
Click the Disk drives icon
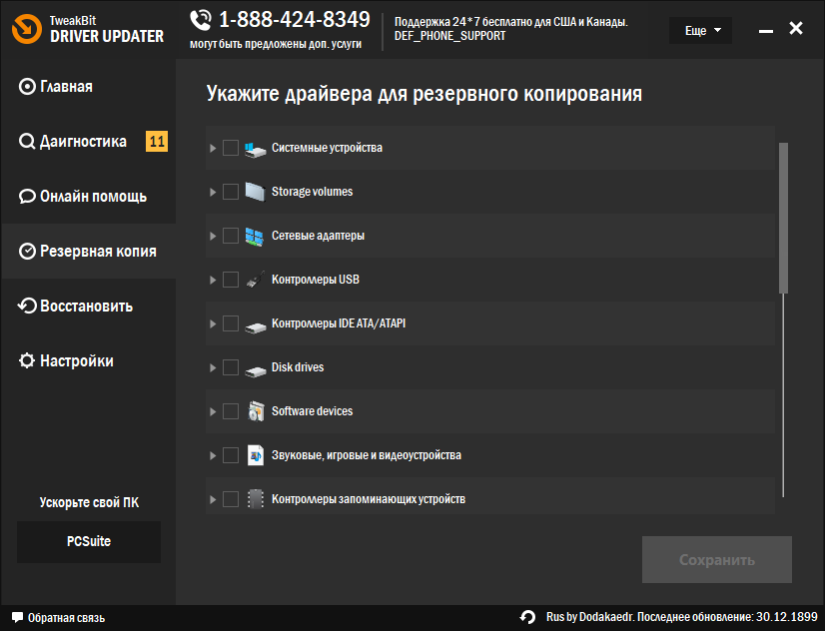pyautogui.click(x=256, y=370)
